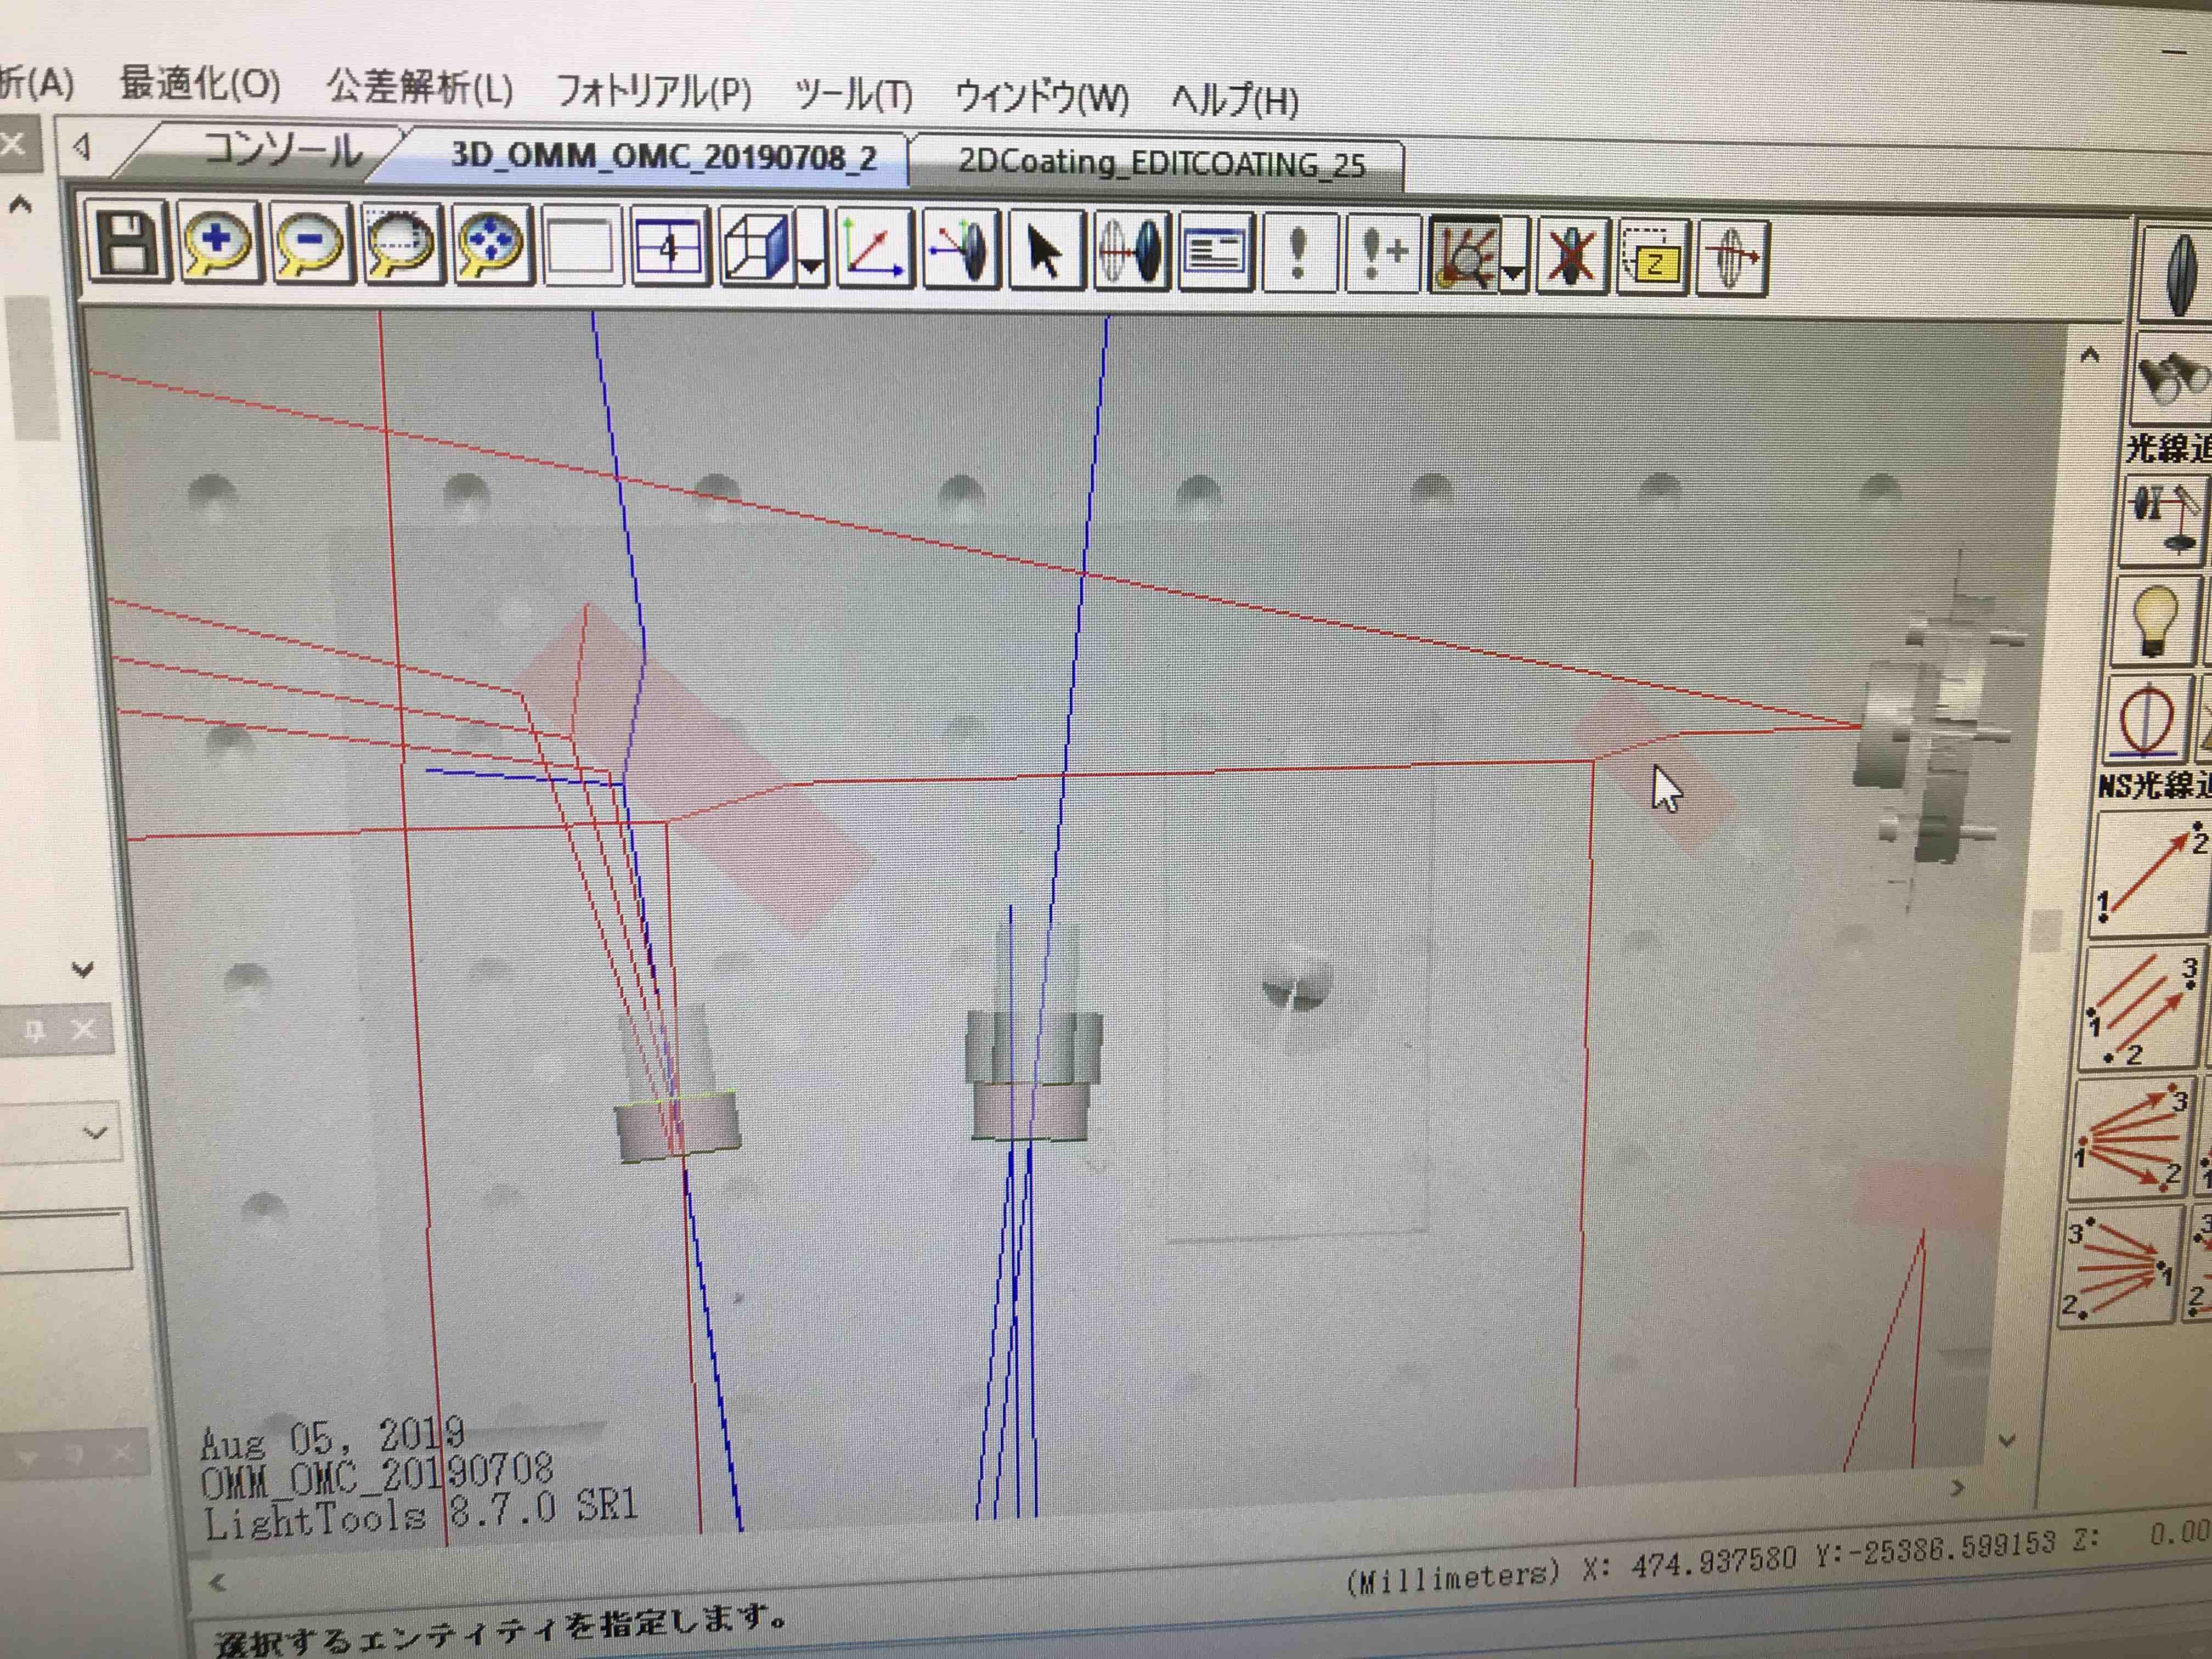Click the left panel down chevron
2212x1659 pixels.
tap(83, 969)
